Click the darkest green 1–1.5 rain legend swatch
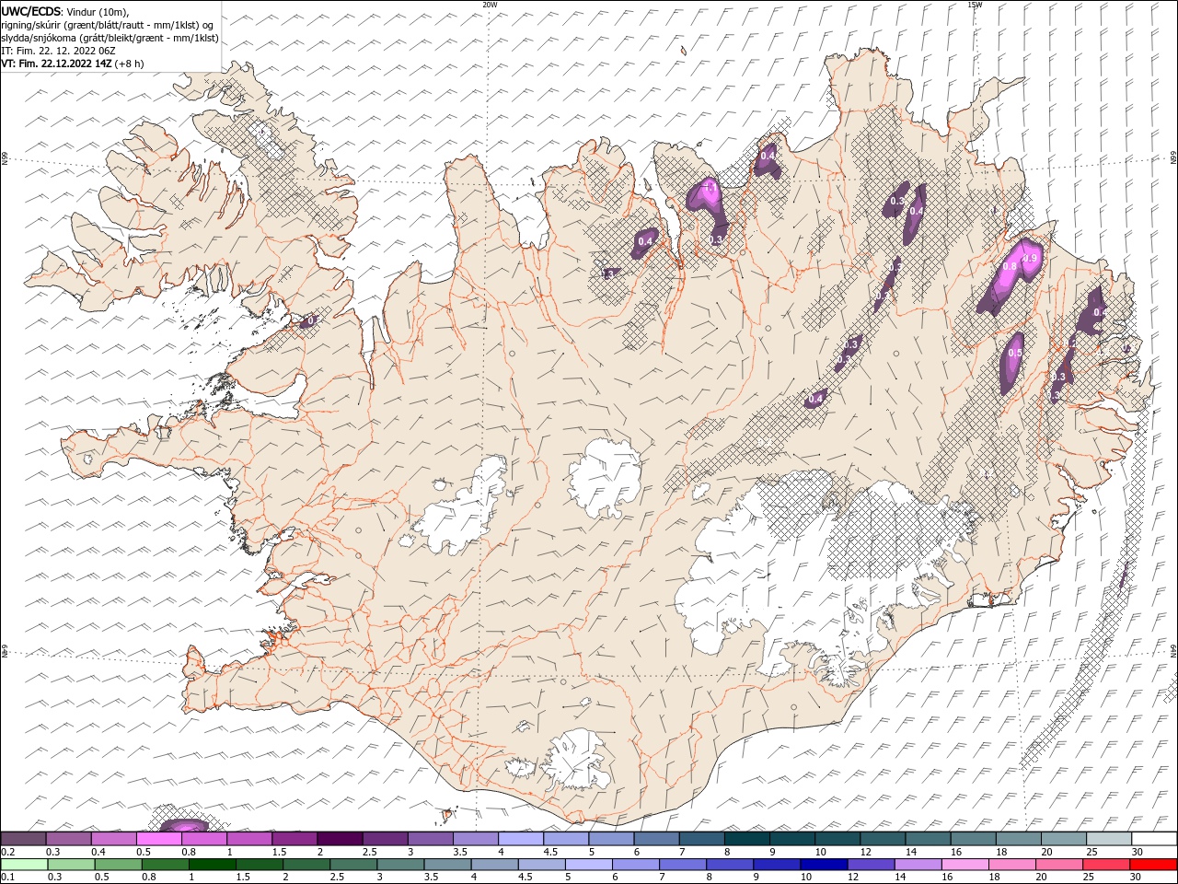Screen dimensions: 1178x884 (213, 865)
